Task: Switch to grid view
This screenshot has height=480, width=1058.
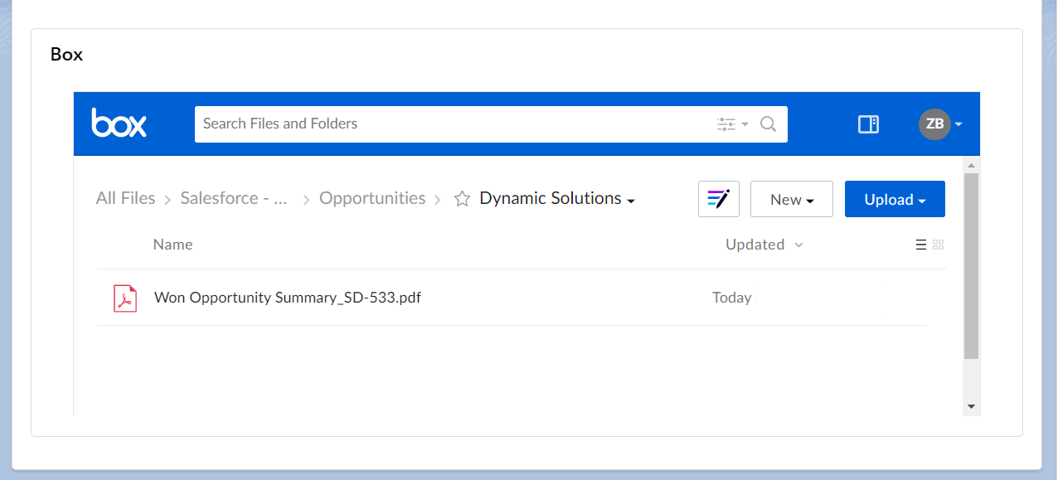Action: coord(939,245)
